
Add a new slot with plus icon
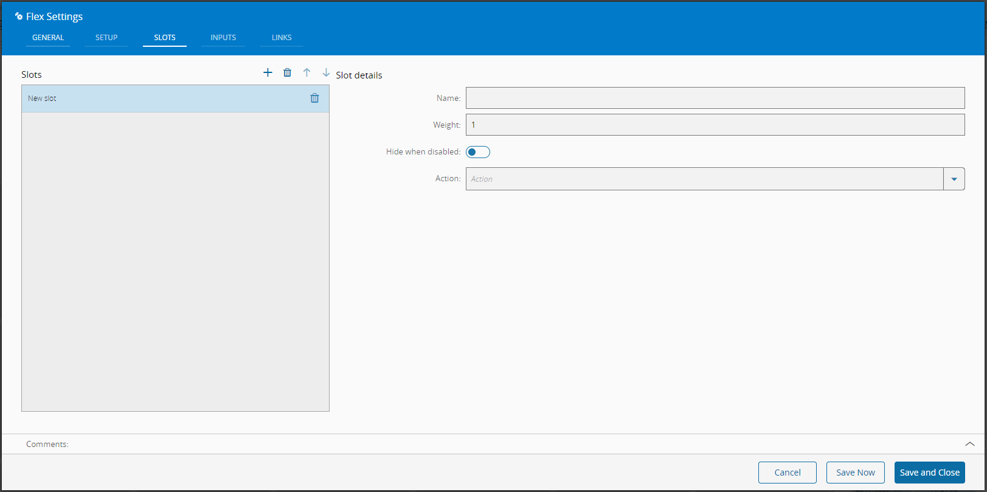(x=268, y=73)
